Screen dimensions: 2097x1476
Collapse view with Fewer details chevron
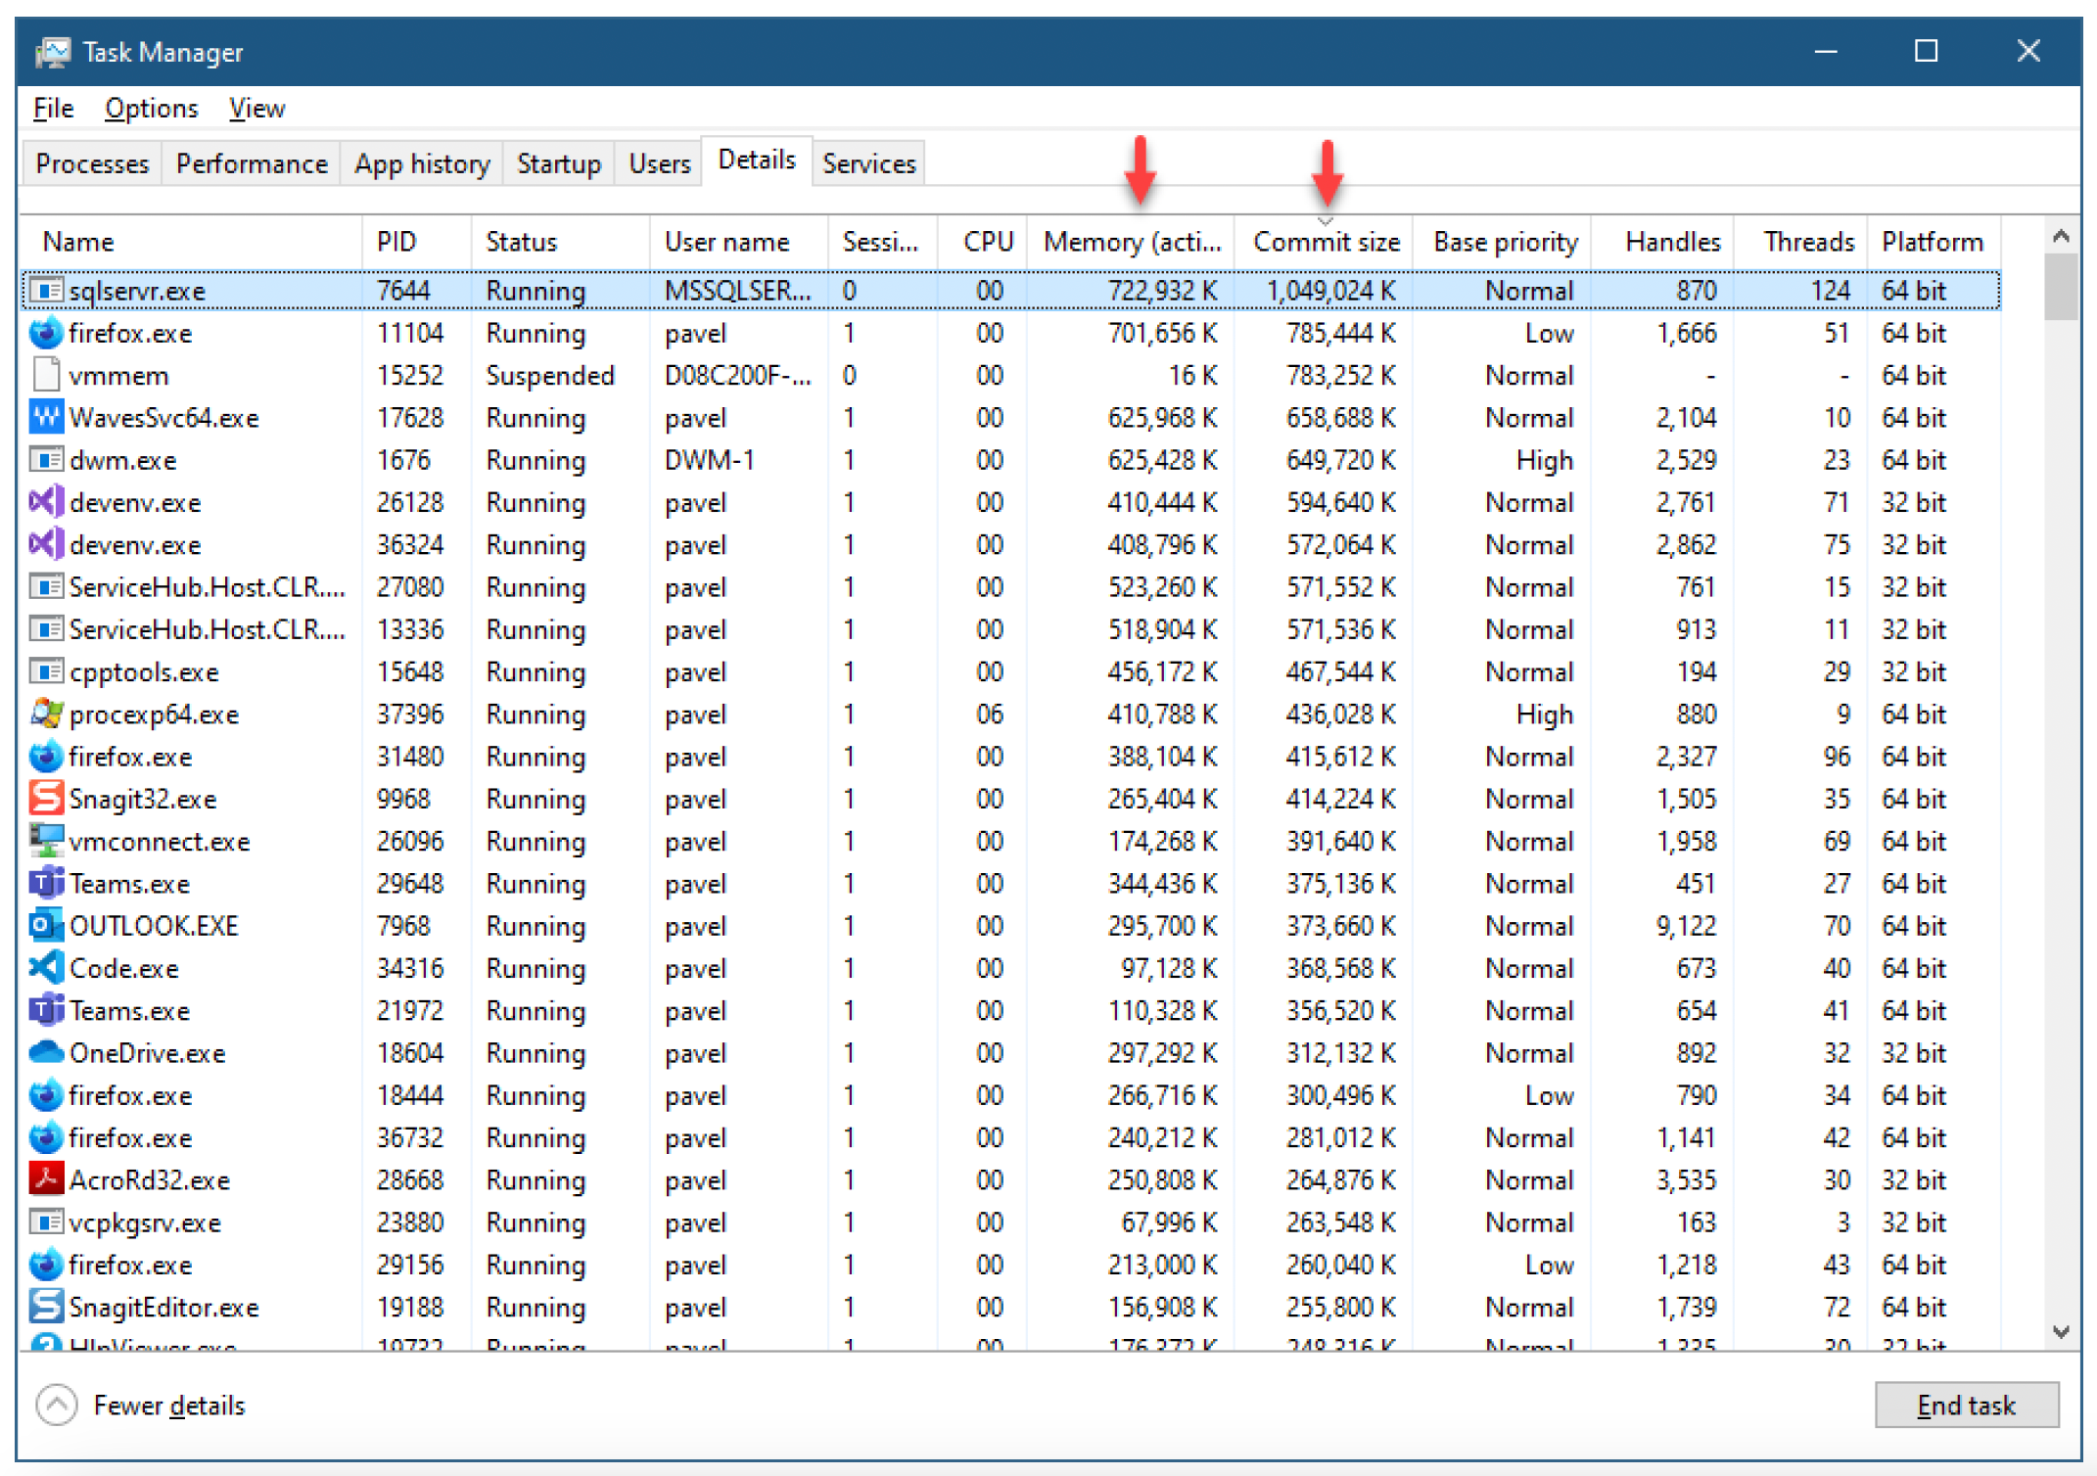point(57,1406)
